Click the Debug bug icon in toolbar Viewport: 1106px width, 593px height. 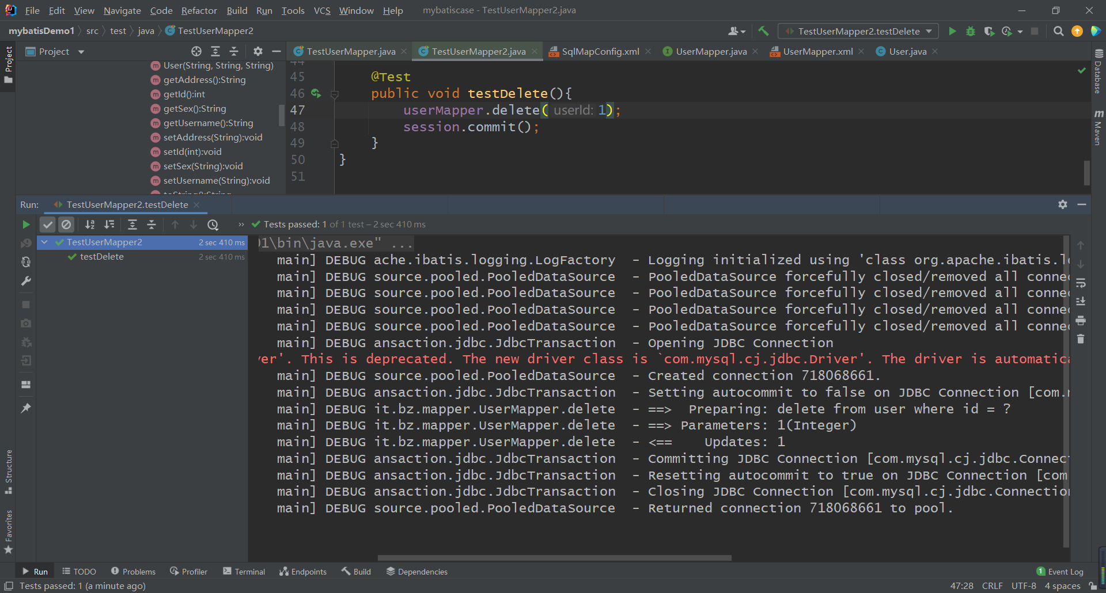pyautogui.click(x=971, y=31)
